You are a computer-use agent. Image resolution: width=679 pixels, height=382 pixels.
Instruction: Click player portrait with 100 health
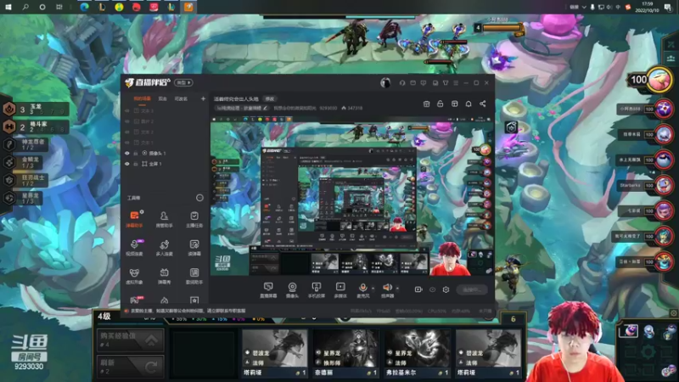click(659, 80)
